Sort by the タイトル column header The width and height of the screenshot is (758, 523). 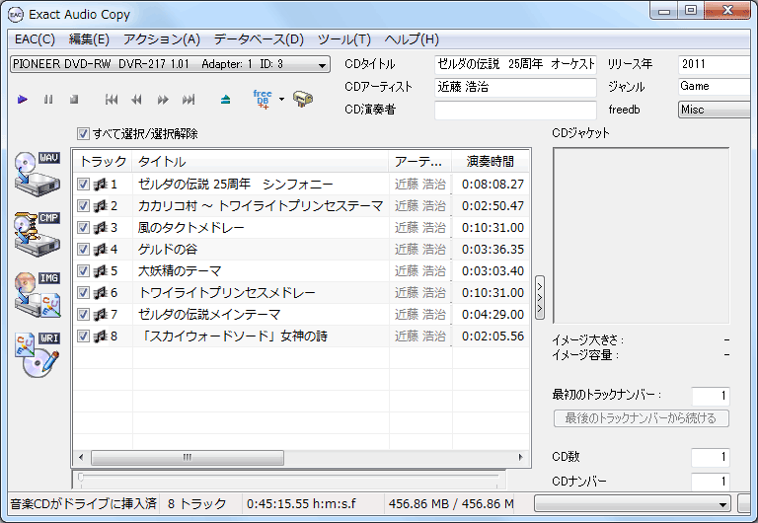tap(261, 162)
